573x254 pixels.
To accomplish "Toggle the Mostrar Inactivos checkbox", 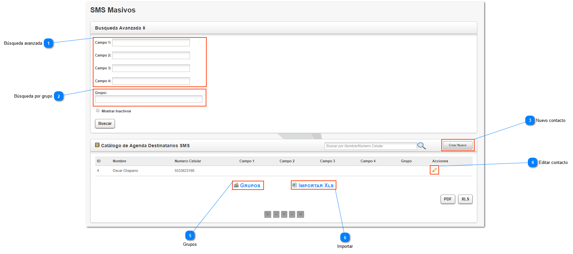I will coord(98,111).
